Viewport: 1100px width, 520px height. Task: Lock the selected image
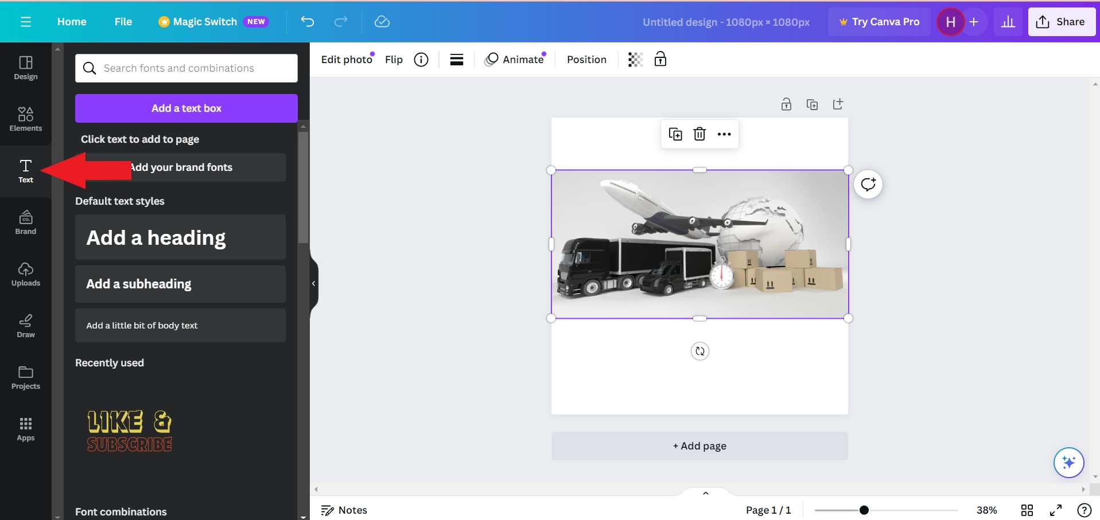(x=660, y=59)
